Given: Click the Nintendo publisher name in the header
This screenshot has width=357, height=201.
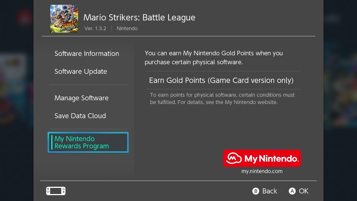Looking at the screenshot, I should pyautogui.click(x=127, y=28).
